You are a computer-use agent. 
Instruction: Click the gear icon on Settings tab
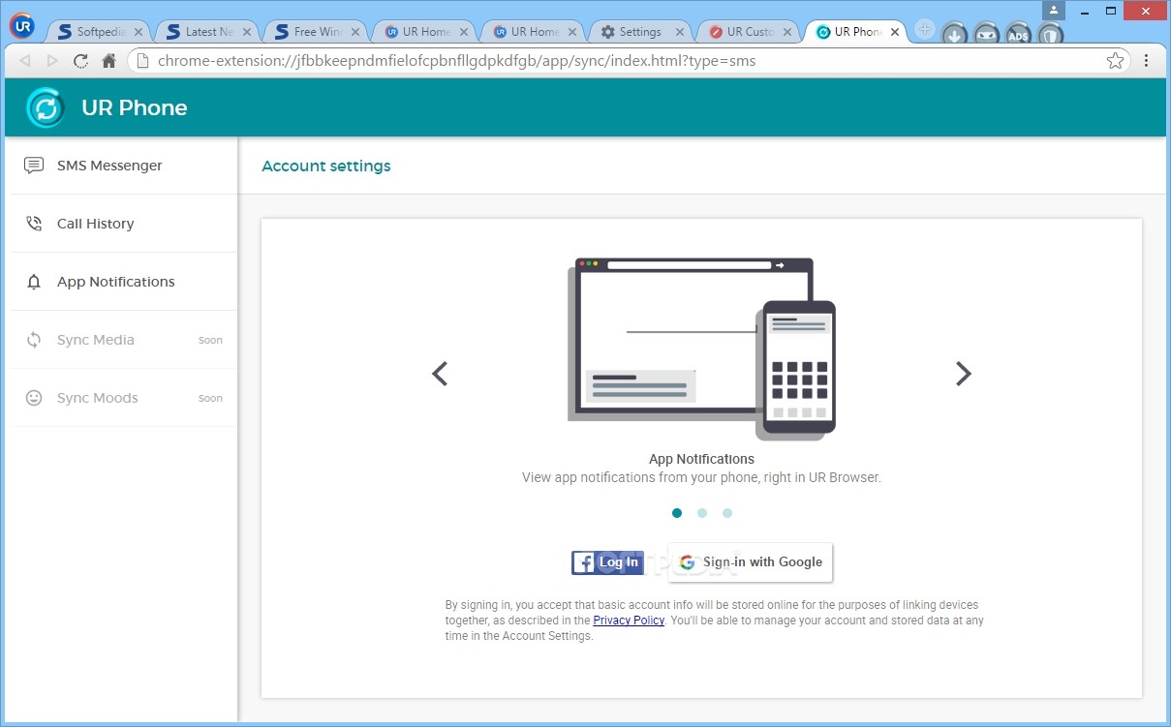tap(608, 32)
